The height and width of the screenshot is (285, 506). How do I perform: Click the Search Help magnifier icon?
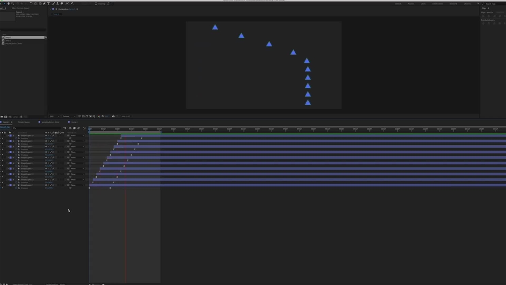pyautogui.click(x=483, y=4)
